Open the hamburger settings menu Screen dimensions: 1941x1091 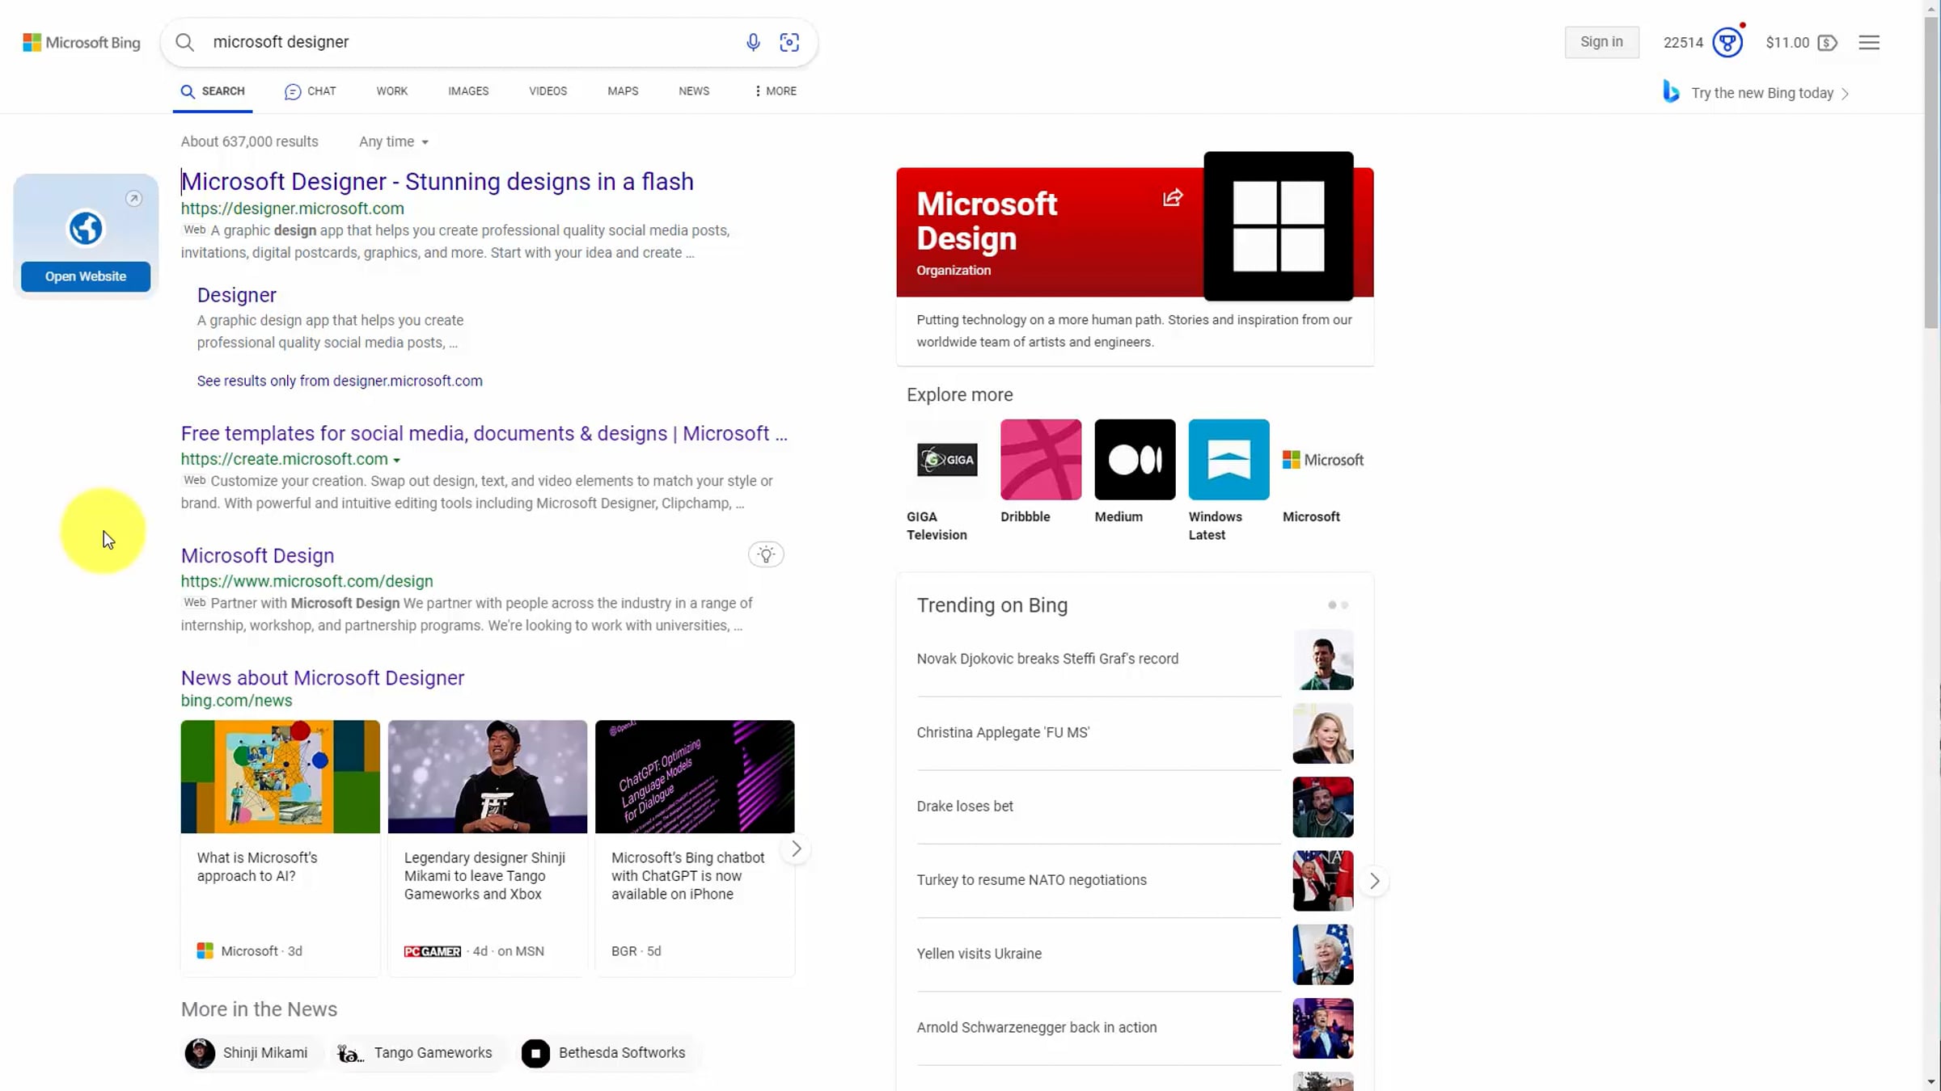(1869, 42)
